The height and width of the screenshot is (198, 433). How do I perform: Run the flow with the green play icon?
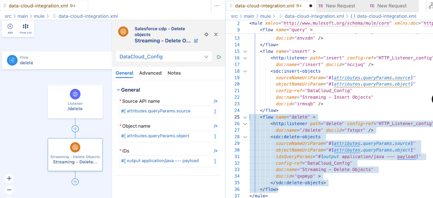pyautogui.click(x=219, y=57)
